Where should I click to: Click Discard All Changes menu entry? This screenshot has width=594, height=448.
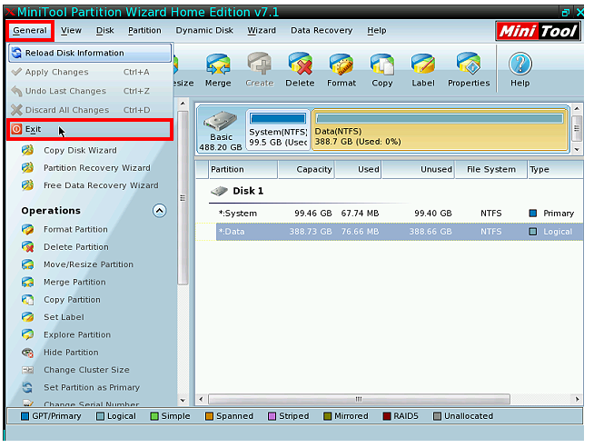pyautogui.click(x=90, y=110)
